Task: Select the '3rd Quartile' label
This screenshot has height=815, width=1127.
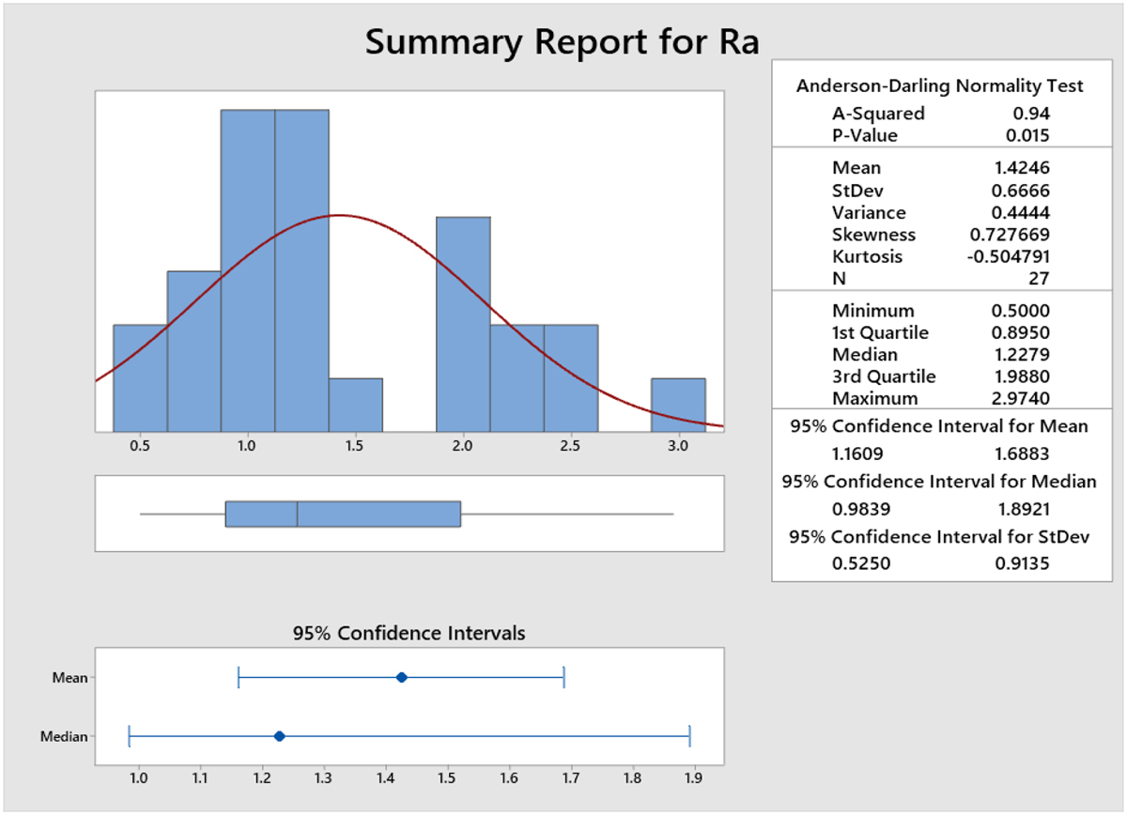Action: (x=883, y=377)
